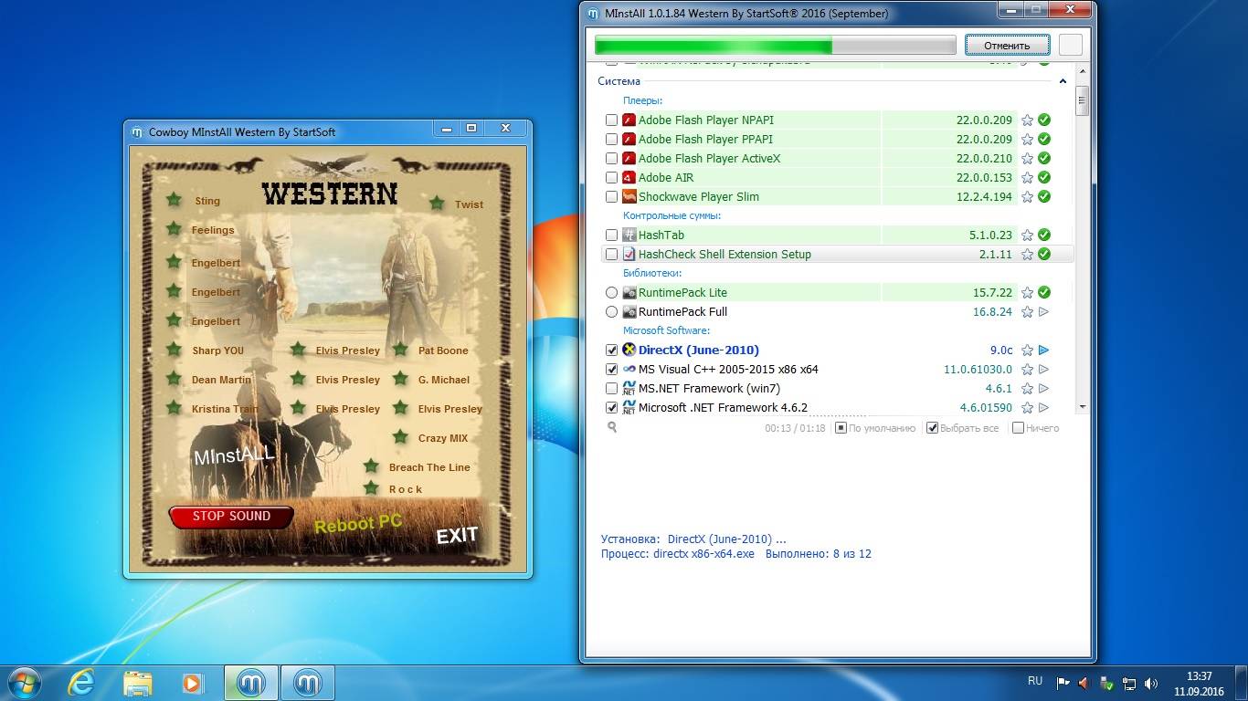This screenshot has width=1248, height=701.
Task: Uncheck the Выбрать все checkbox
Action: click(x=932, y=427)
